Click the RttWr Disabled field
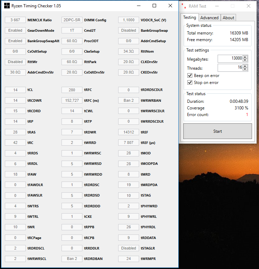The width and height of the screenshot is (259, 269). (x=15, y=62)
